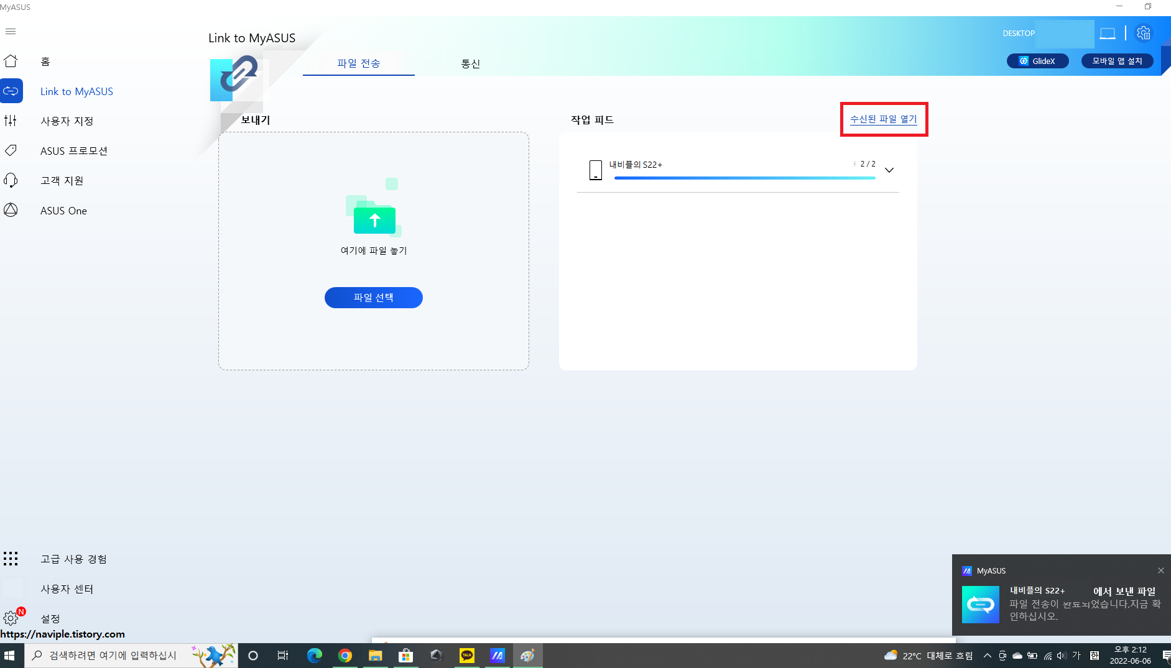Click the GlideX button

point(1037,61)
